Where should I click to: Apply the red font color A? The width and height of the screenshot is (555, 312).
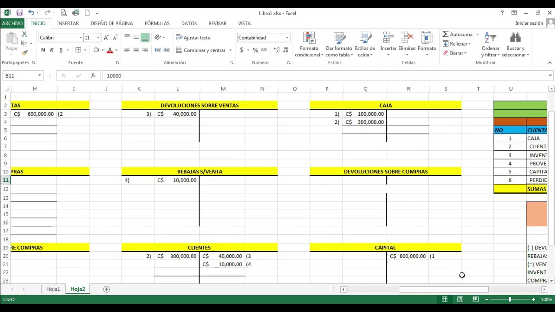(110, 50)
